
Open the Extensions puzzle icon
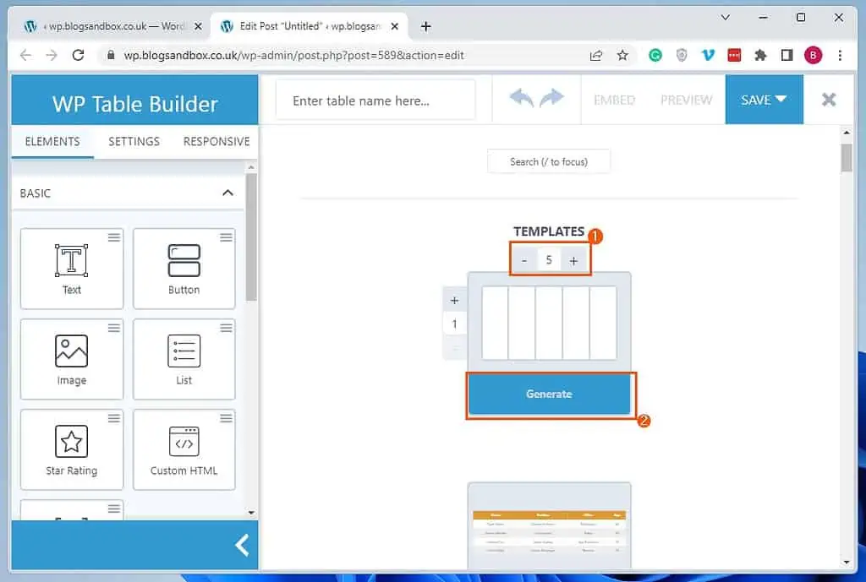coord(760,55)
